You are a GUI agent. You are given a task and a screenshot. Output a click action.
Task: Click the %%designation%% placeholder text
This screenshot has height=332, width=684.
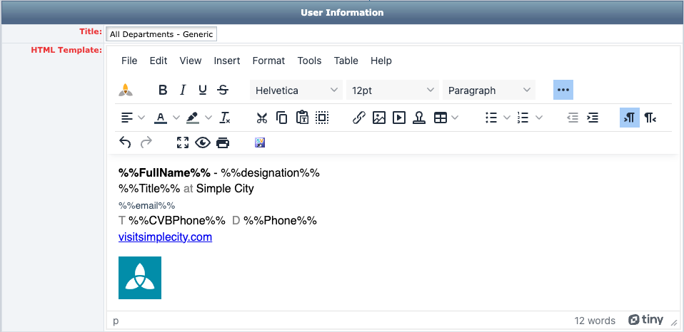[271, 172]
